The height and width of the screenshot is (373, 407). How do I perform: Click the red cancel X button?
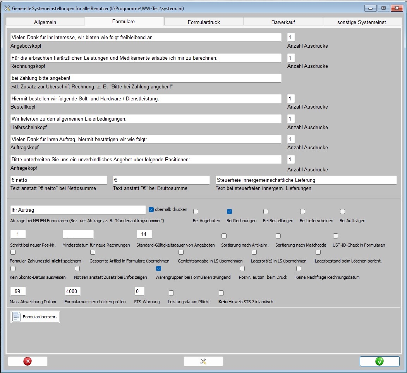(27, 361)
